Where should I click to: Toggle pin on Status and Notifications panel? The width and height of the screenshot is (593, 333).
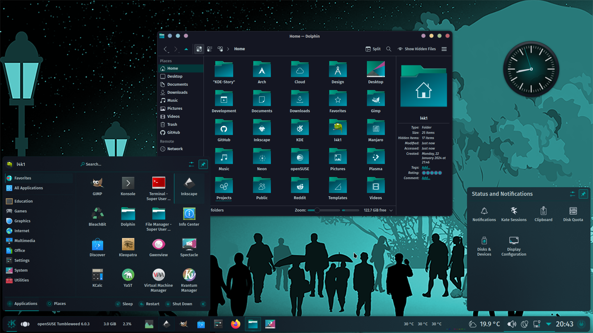tap(583, 194)
